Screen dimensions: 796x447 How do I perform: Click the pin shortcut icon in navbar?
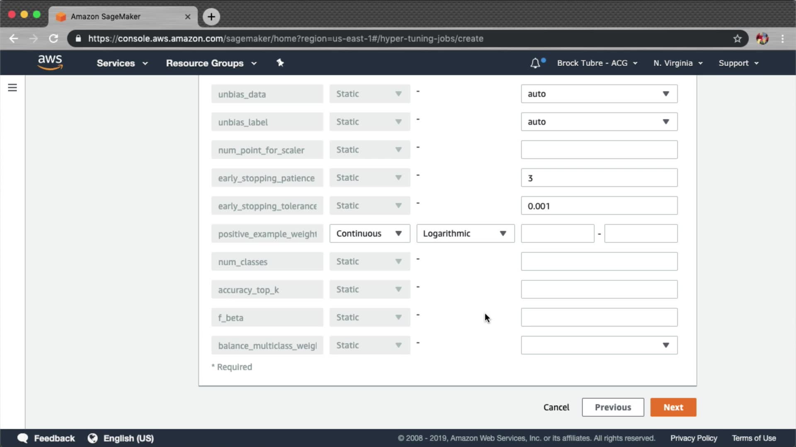coord(280,63)
